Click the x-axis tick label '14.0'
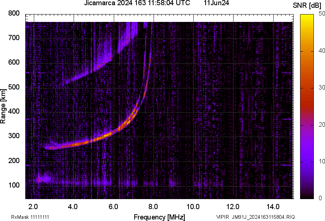The height and width of the screenshot is (221, 325). [x=273, y=207]
